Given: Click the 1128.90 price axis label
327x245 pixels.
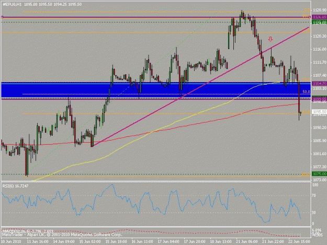Looking at the screenshot, I should [x=320, y=10].
